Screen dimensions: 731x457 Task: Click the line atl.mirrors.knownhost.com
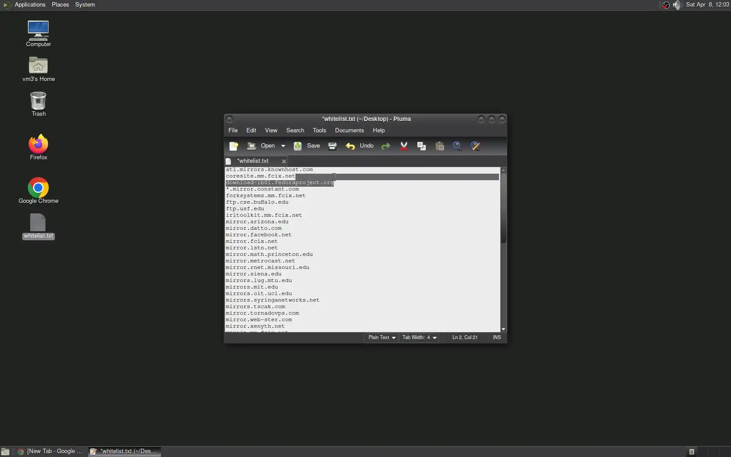269,170
